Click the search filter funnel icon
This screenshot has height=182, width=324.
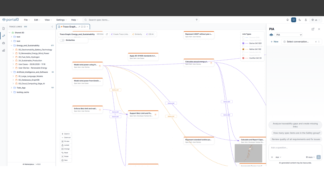point(197,20)
